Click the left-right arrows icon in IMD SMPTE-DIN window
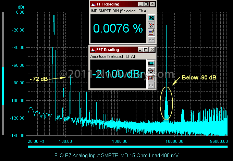The image size is (233, 161). coord(151,39)
